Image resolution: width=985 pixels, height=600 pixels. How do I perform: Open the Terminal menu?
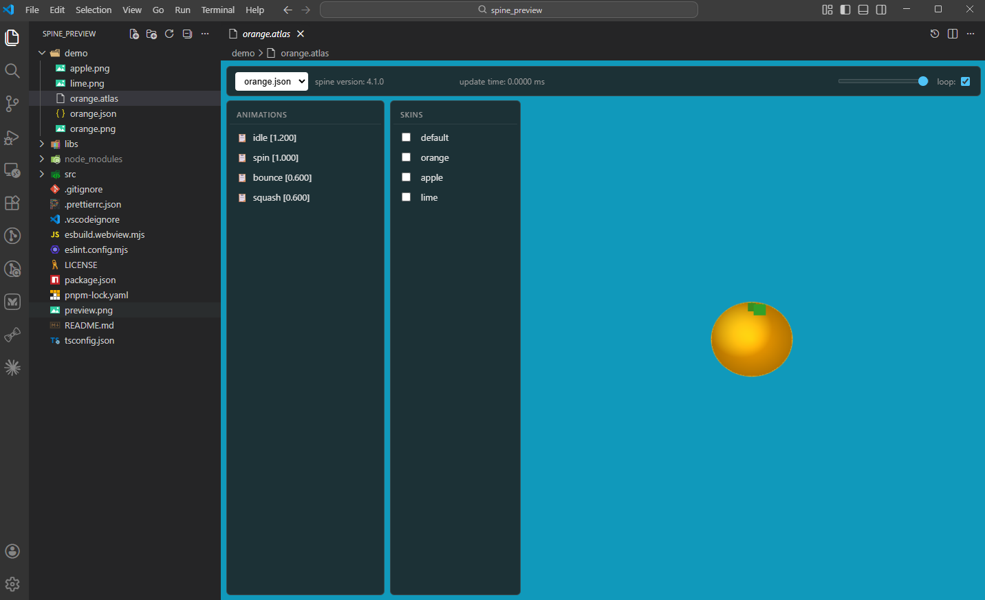coord(218,10)
